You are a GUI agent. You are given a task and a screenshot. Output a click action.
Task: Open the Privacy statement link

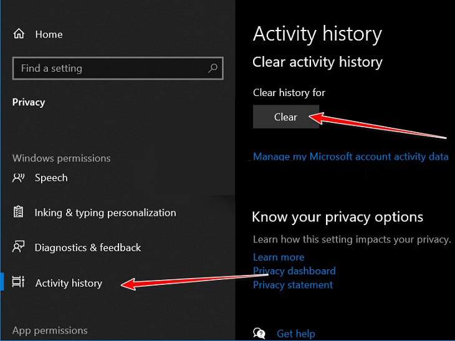coord(293,284)
